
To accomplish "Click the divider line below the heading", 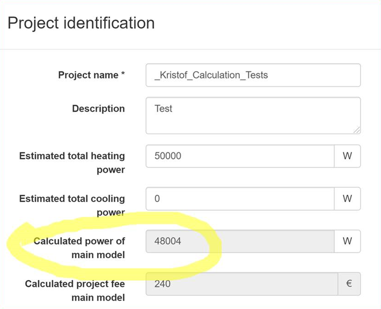I will pos(190,50).
